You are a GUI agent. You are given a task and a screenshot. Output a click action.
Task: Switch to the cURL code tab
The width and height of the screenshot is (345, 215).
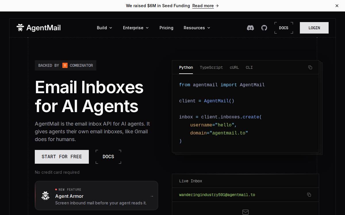coord(234,68)
